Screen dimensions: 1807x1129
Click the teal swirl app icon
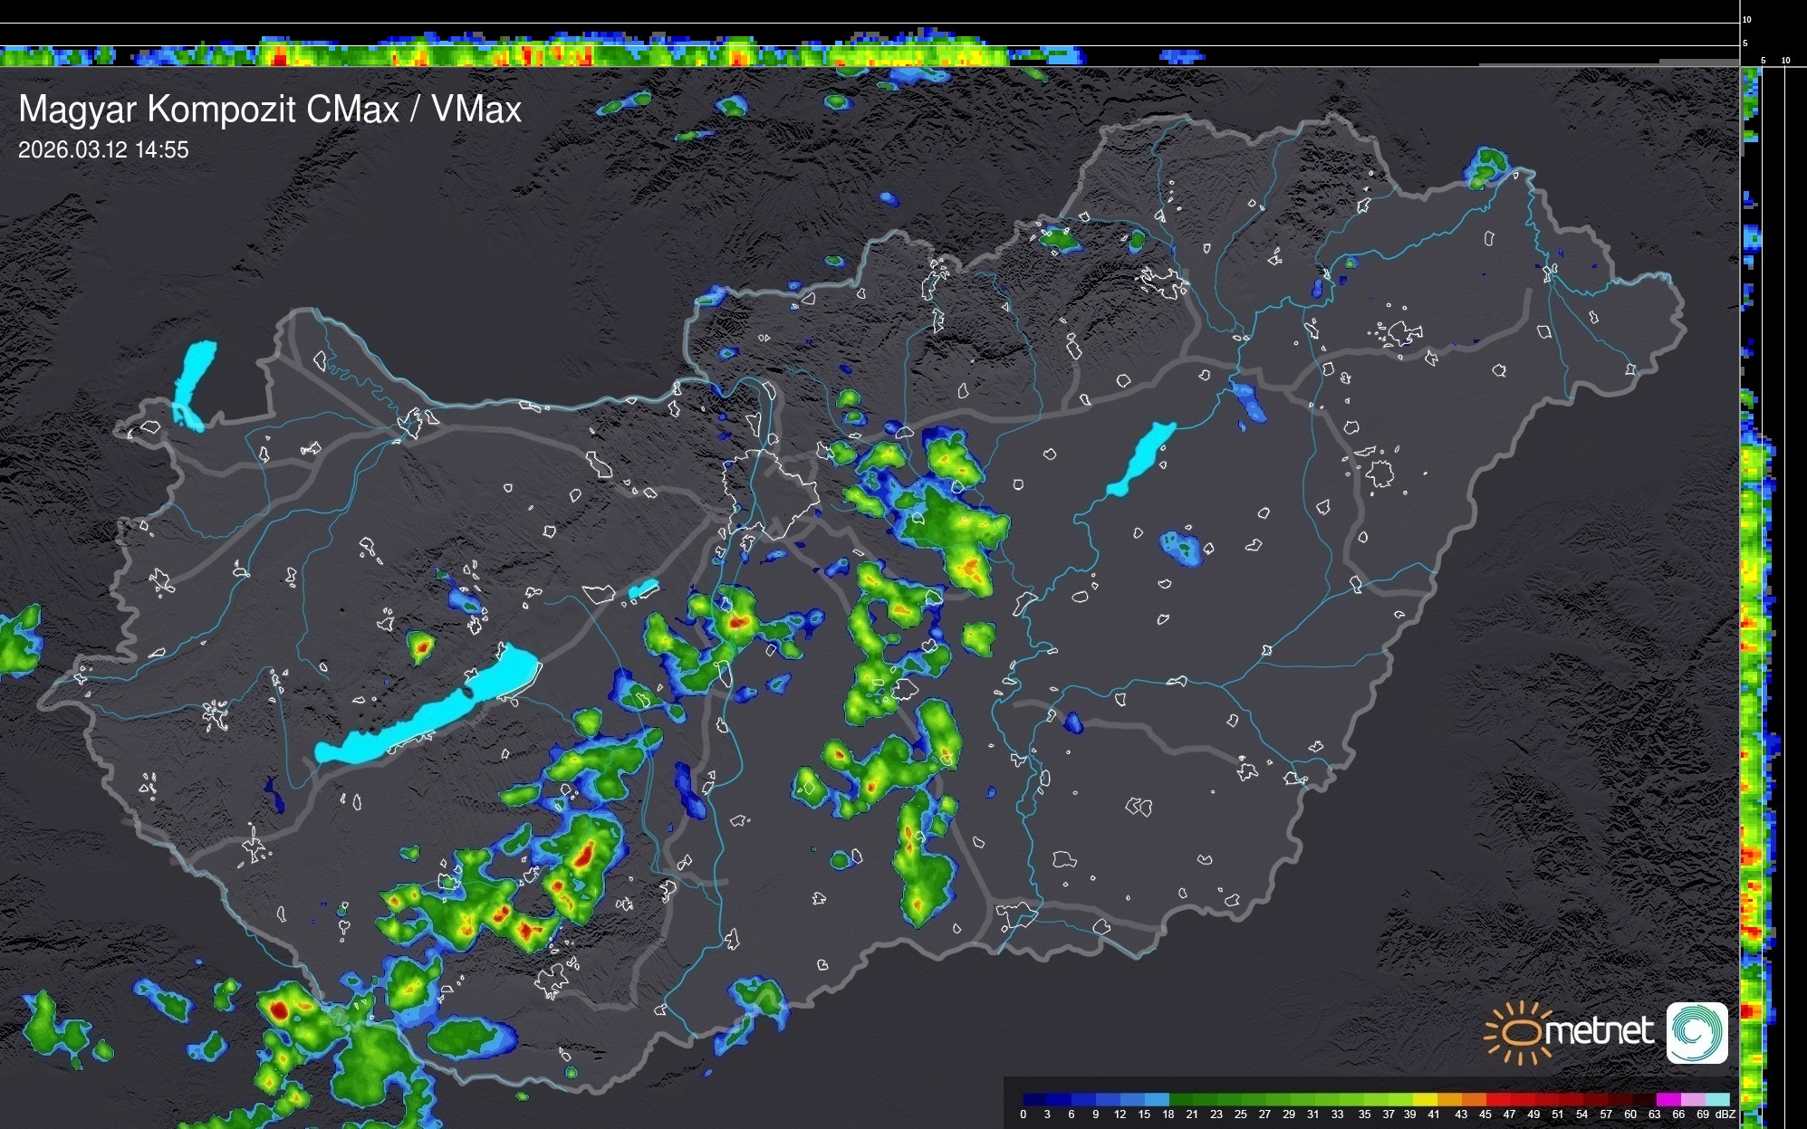click(1696, 1033)
